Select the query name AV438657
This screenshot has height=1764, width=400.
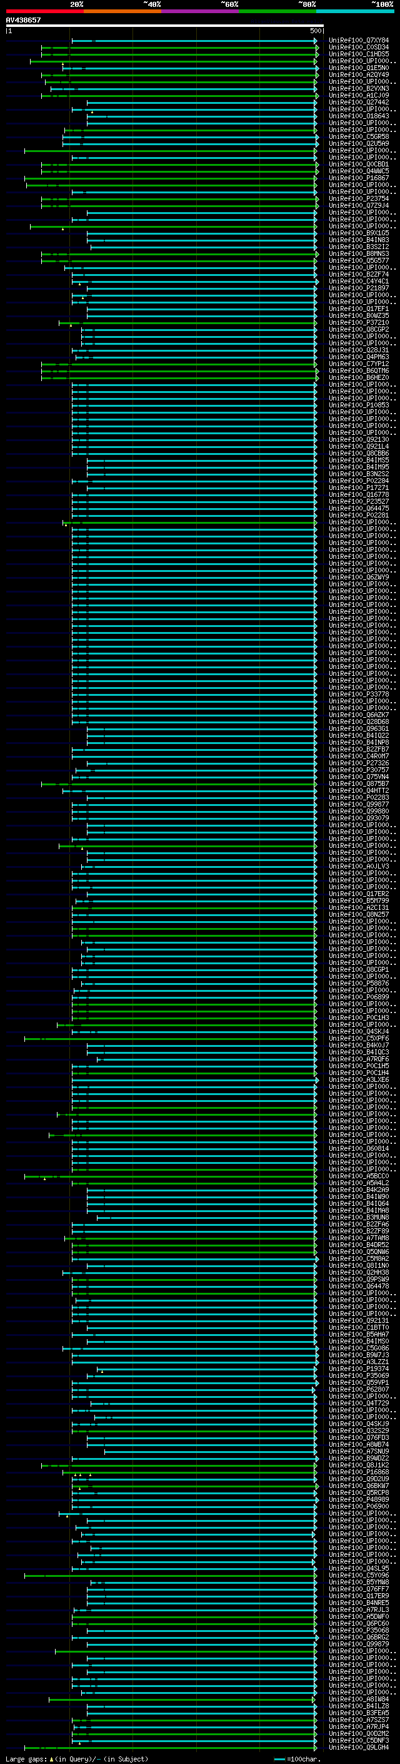[x=23, y=20]
